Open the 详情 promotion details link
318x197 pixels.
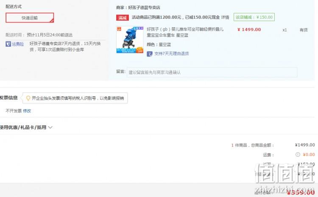point(225,17)
